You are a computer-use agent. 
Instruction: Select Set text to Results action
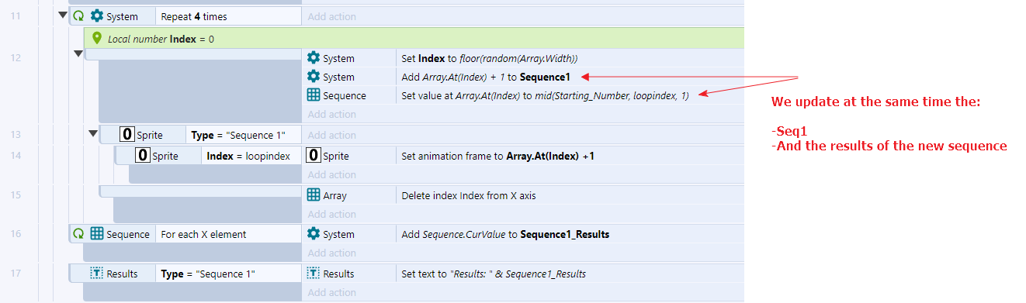point(523,274)
